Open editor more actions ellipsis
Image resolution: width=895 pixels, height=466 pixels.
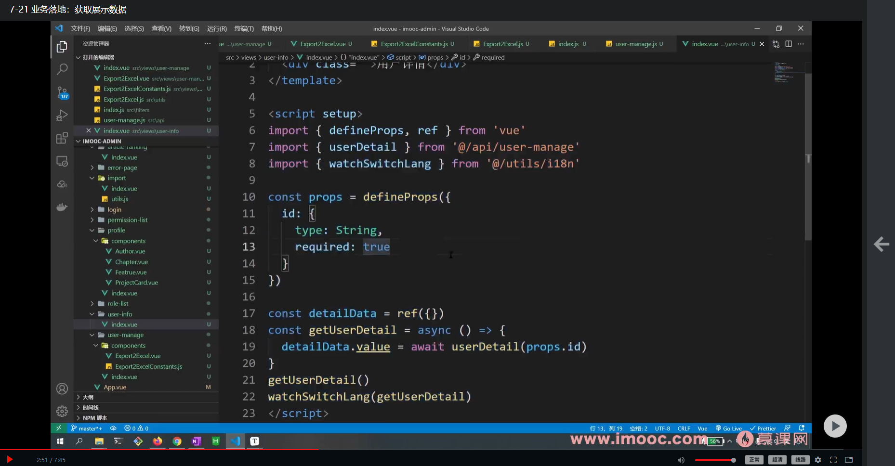tap(801, 44)
